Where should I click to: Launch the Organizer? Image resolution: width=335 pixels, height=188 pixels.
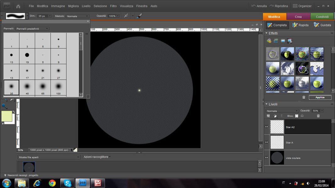pyautogui.click(x=302, y=6)
